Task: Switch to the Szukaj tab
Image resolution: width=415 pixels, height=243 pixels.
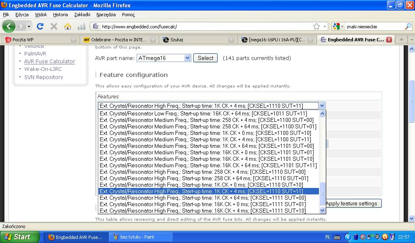Action: click(197, 40)
